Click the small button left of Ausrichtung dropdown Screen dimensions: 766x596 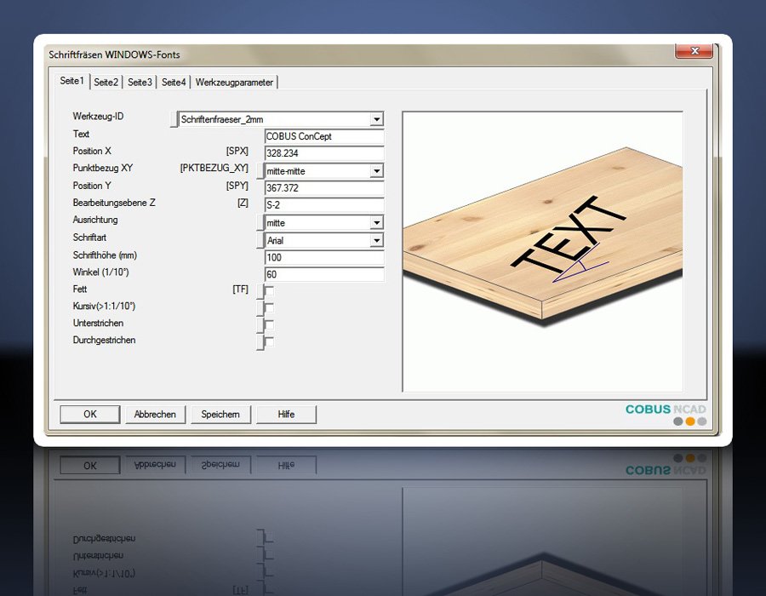click(260, 223)
